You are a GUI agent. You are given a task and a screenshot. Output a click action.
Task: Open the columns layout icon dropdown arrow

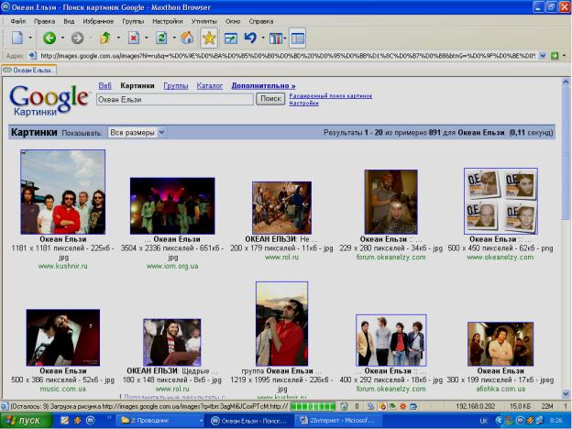[285, 38]
